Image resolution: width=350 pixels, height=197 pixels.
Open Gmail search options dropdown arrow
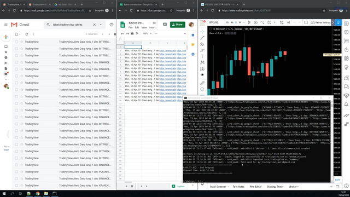[101, 25]
